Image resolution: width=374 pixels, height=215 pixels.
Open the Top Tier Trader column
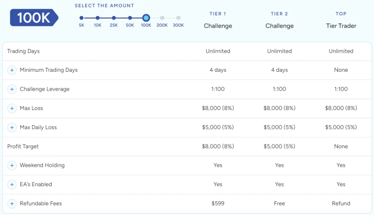point(341,20)
